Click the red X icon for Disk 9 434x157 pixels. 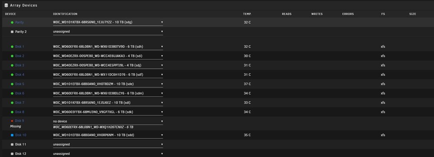(12, 121)
